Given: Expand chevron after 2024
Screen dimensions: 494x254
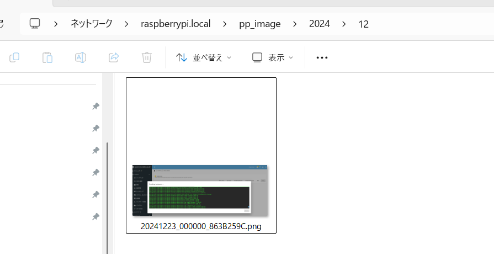Looking at the screenshot, I should coord(344,24).
